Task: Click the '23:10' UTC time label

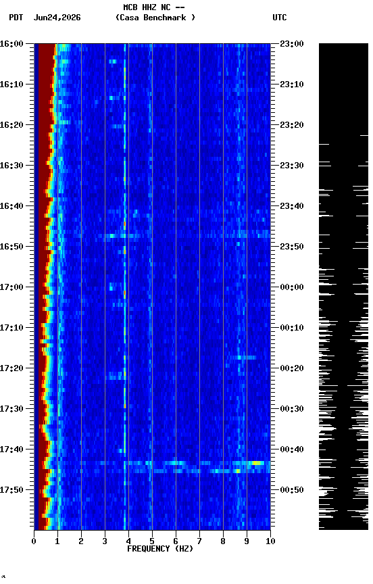Action: 292,84
